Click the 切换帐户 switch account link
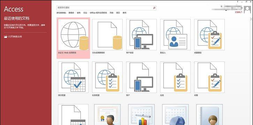 pos(239,12)
